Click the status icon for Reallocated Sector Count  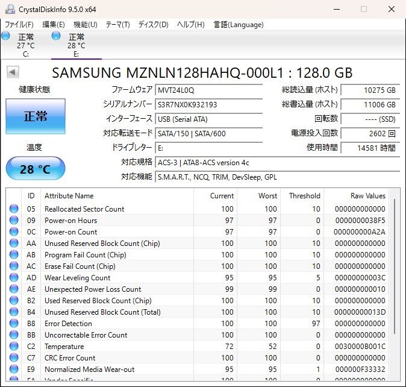[x=14, y=209]
